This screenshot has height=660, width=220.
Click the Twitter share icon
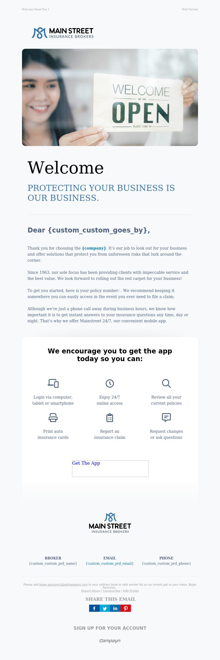(105, 608)
